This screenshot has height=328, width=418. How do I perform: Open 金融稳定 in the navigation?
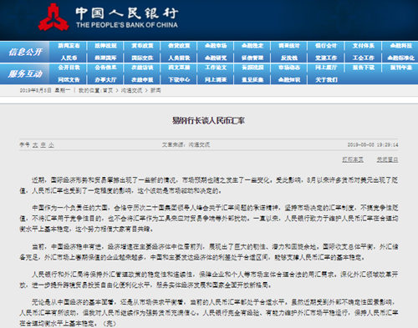pos(252,46)
